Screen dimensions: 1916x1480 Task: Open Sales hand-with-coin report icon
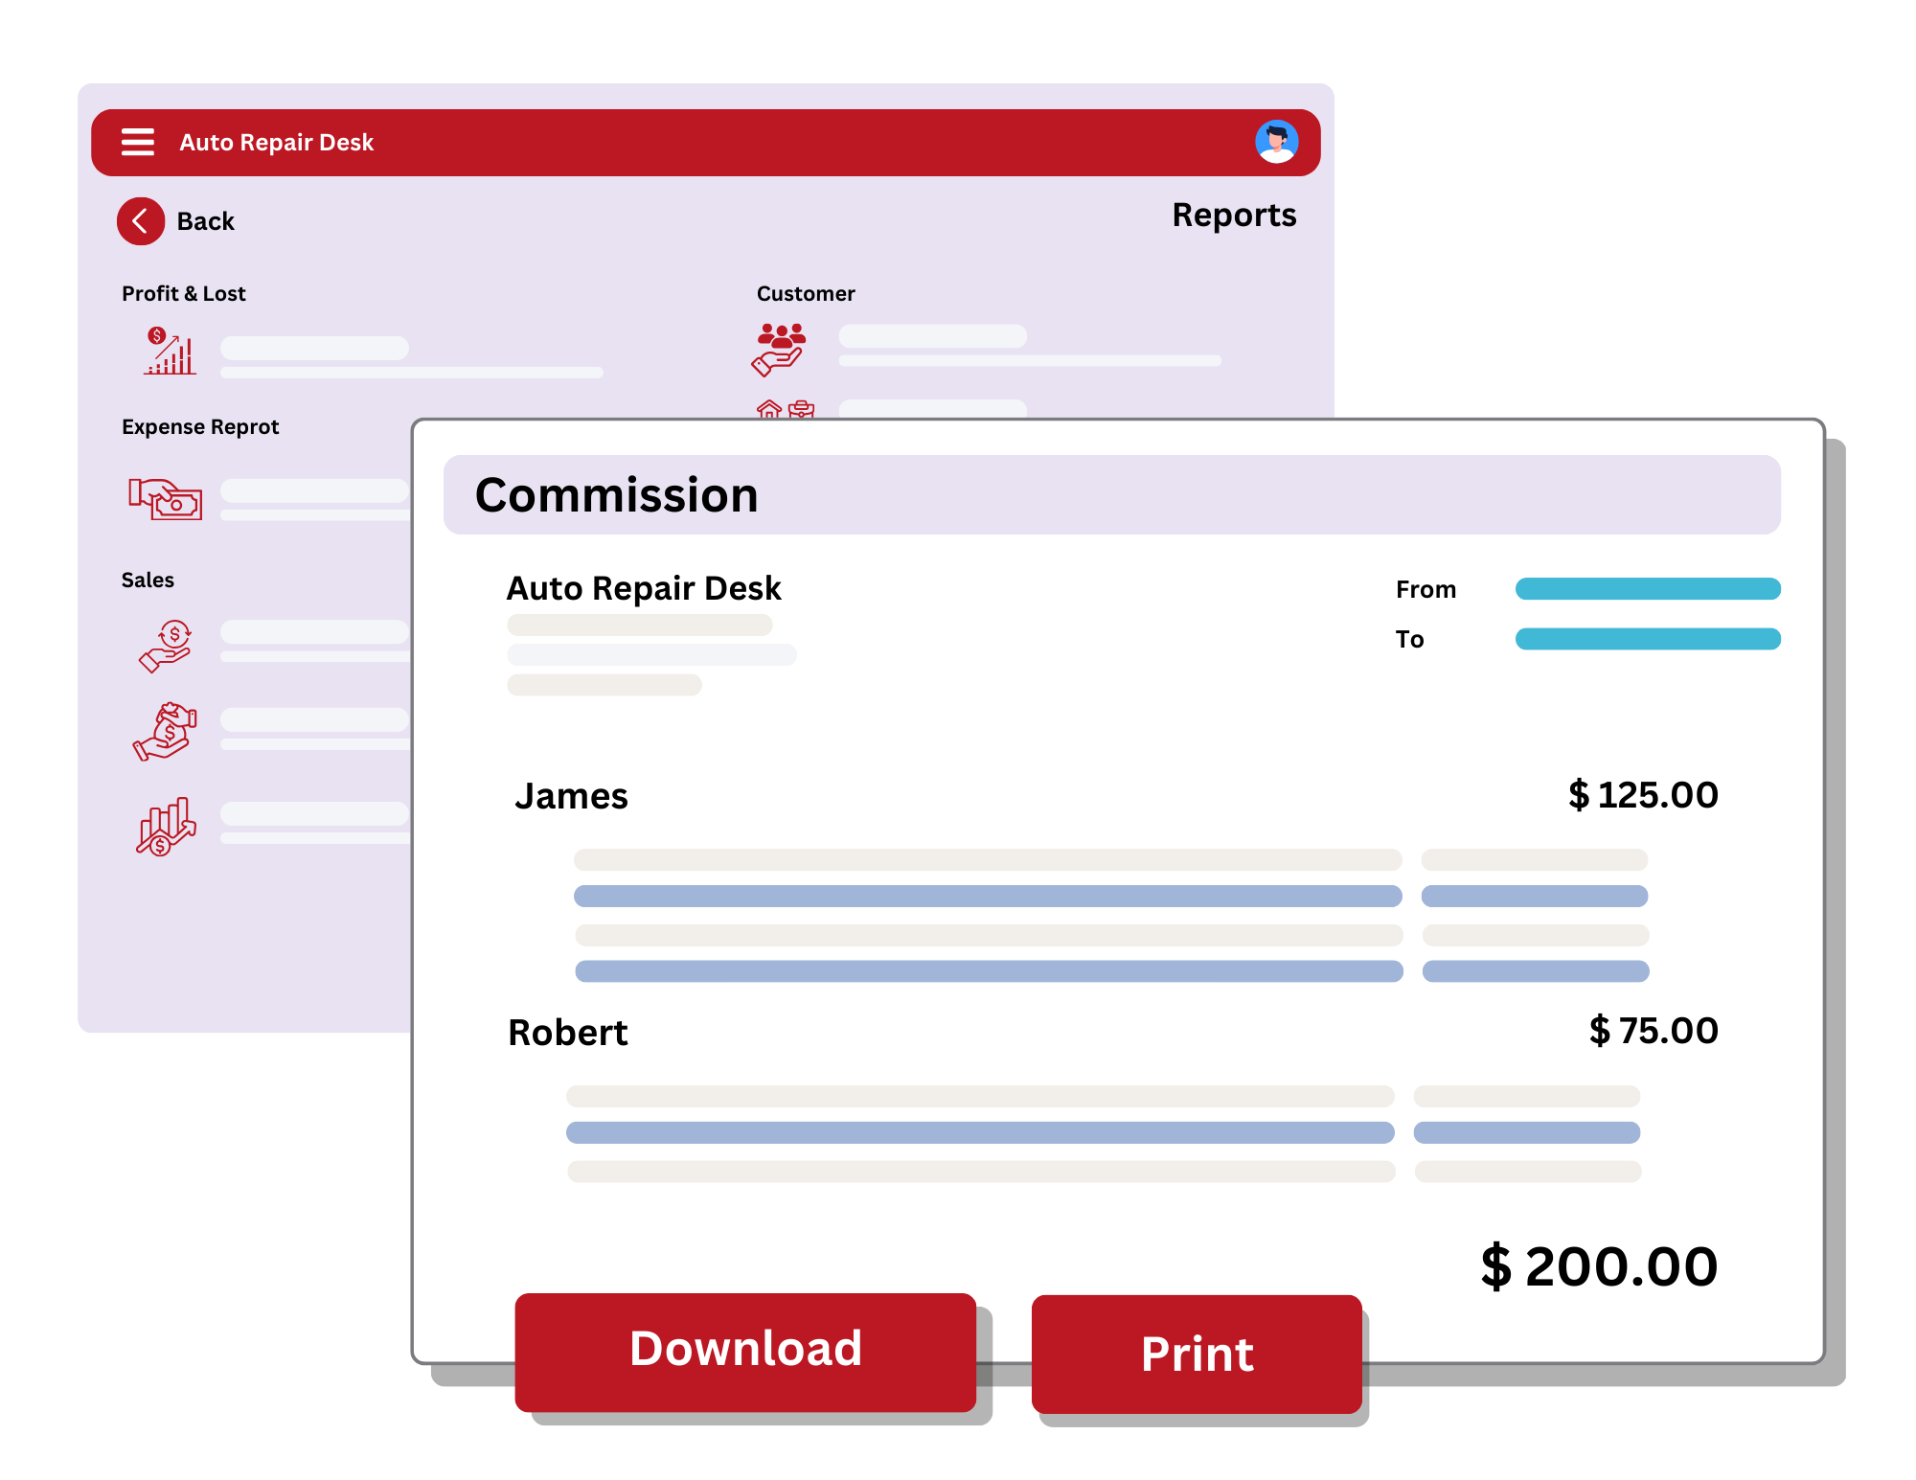(x=166, y=646)
